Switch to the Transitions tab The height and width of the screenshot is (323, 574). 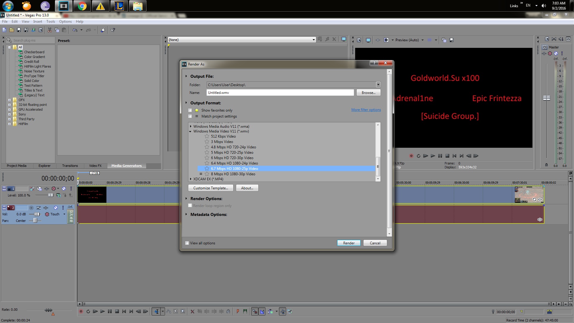coord(70,166)
